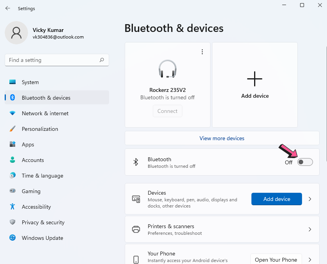Select Bluetooth & devices in sidebar
Viewport: 327px width, 264px height.
[57, 97]
